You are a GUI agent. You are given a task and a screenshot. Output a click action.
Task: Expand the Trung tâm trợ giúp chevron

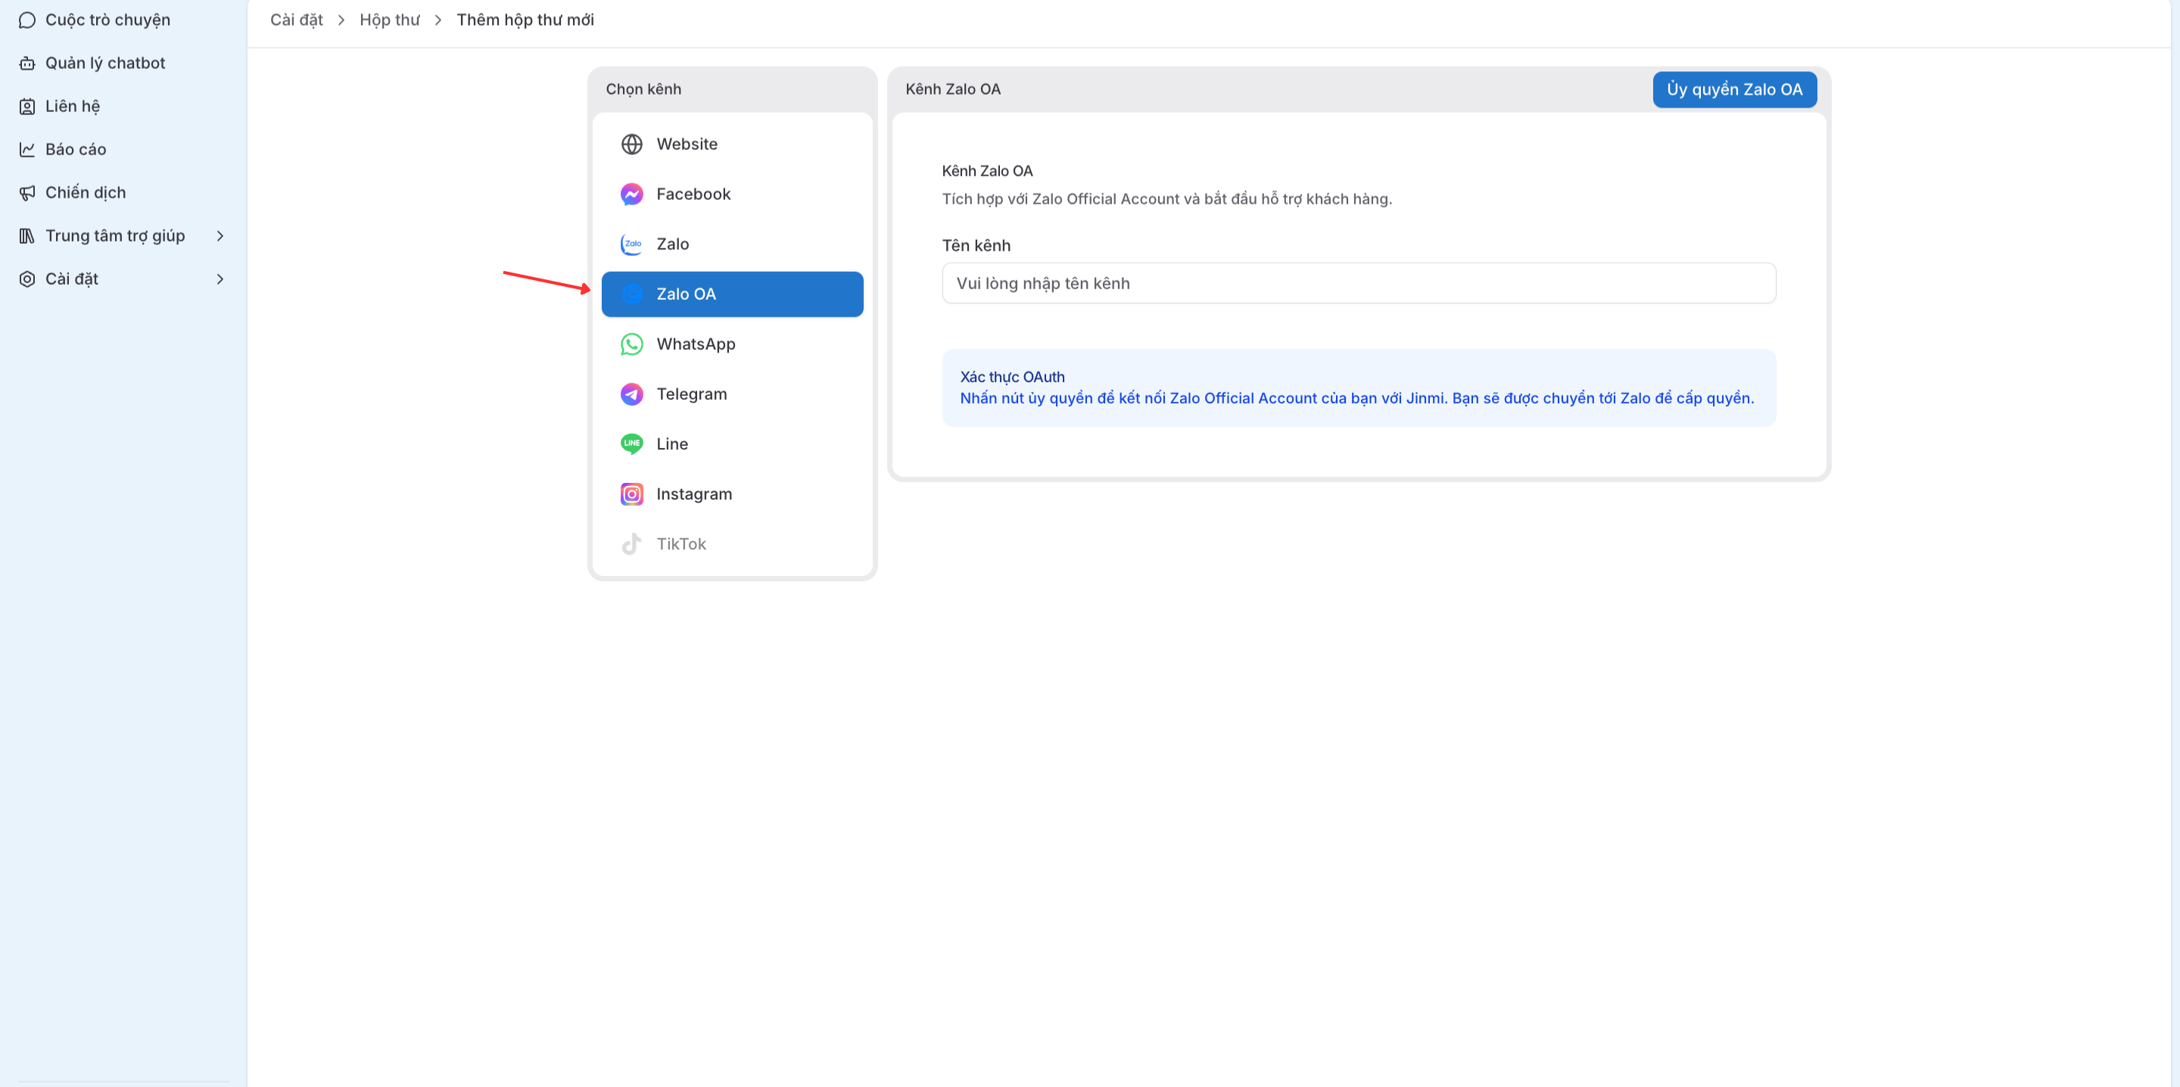220,235
